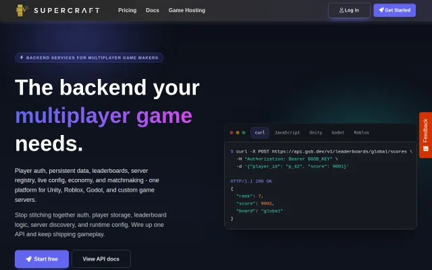Viewport: 432px width, 270px height.
Task: Go to Game Hosting
Action: pyautogui.click(x=187, y=10)
